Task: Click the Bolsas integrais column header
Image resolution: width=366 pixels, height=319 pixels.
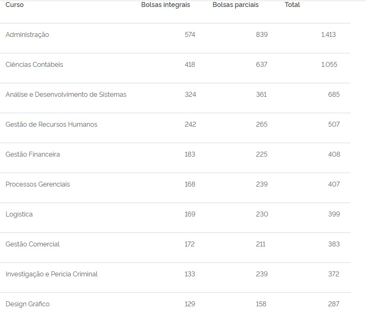Action: (x=165, y=5)
